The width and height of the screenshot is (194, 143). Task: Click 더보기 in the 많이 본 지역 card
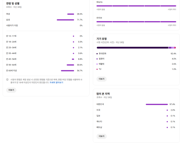[102, 136]
